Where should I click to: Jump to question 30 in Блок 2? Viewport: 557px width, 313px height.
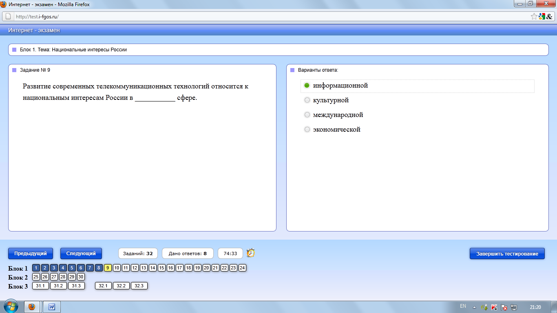81,277
